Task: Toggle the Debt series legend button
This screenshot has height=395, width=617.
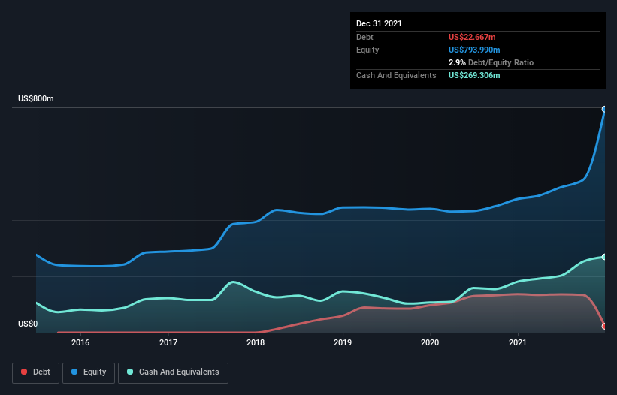Action: coord(35,372)
